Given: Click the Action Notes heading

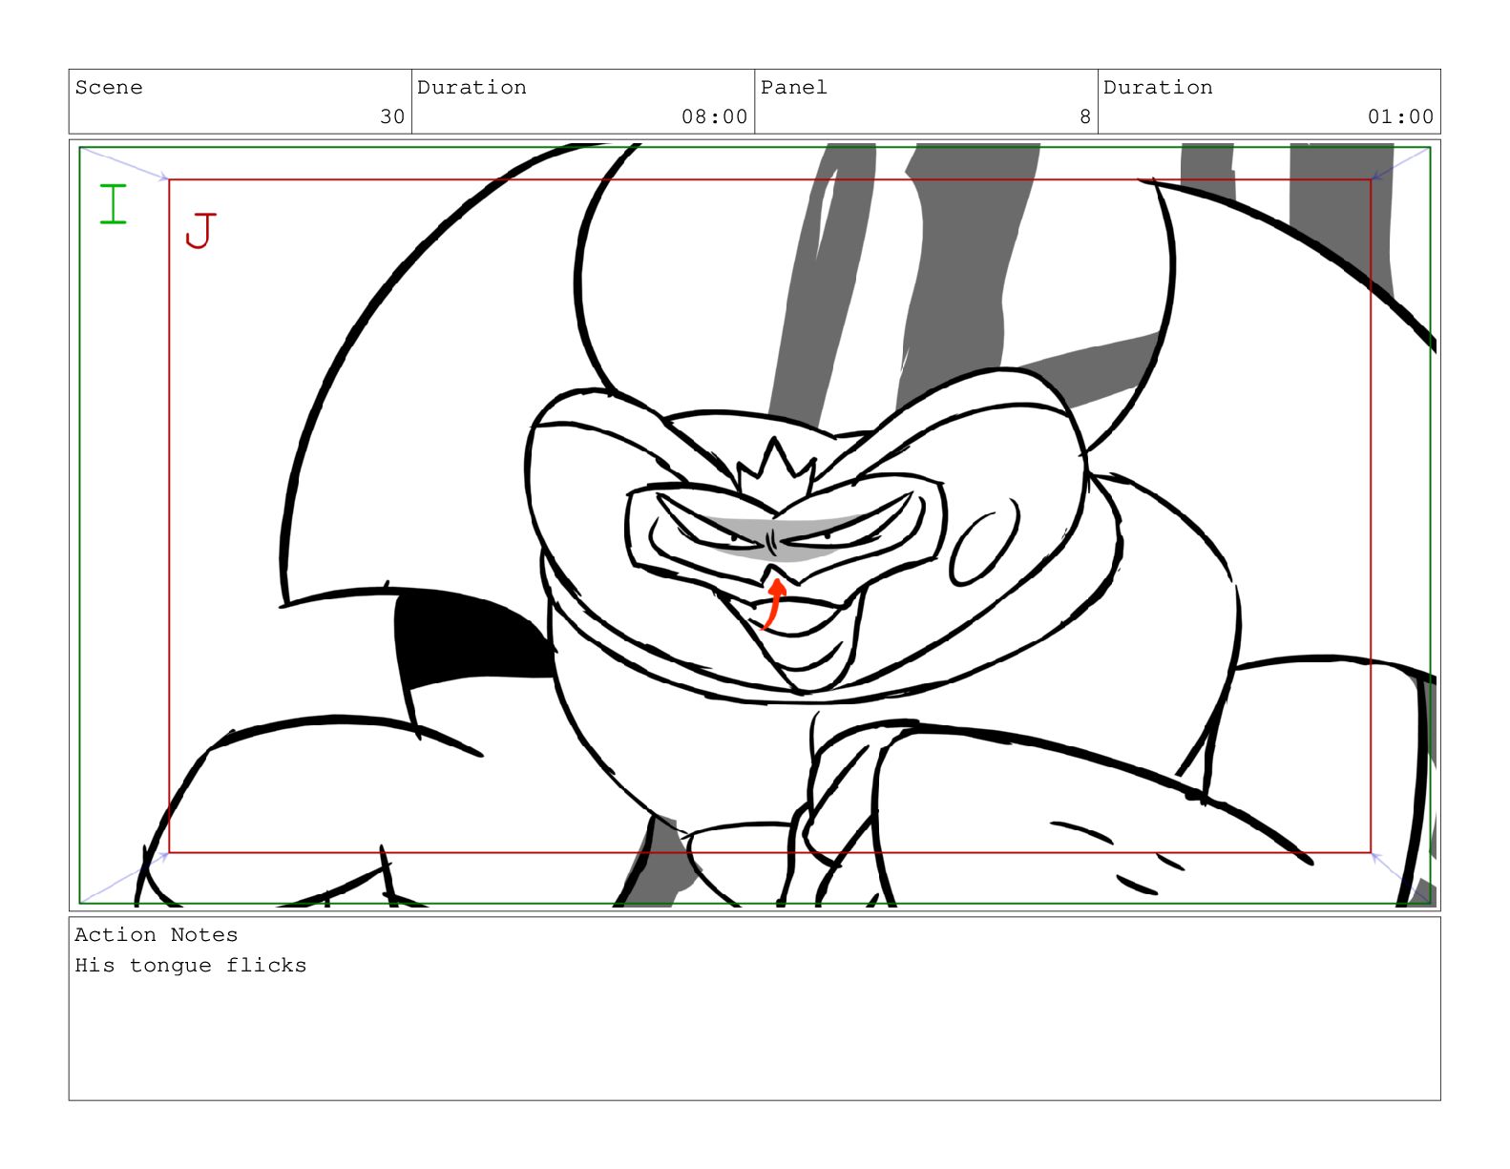Looking at the screenshot, I should (x=157, y=935).
